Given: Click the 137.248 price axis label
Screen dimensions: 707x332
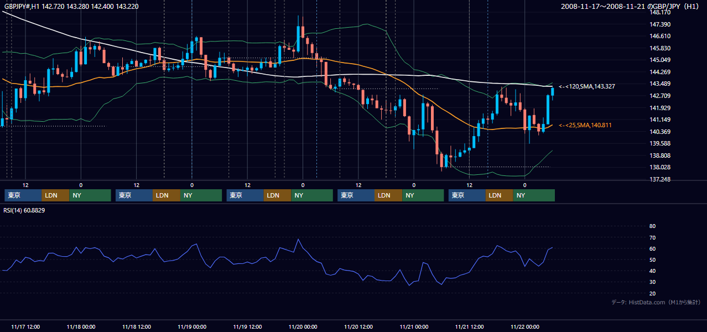Looking at the screenshot, I should pyautogui.click(x=660, y=179).
